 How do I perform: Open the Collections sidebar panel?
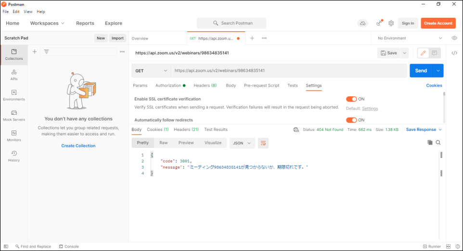[x=14, y=55]
